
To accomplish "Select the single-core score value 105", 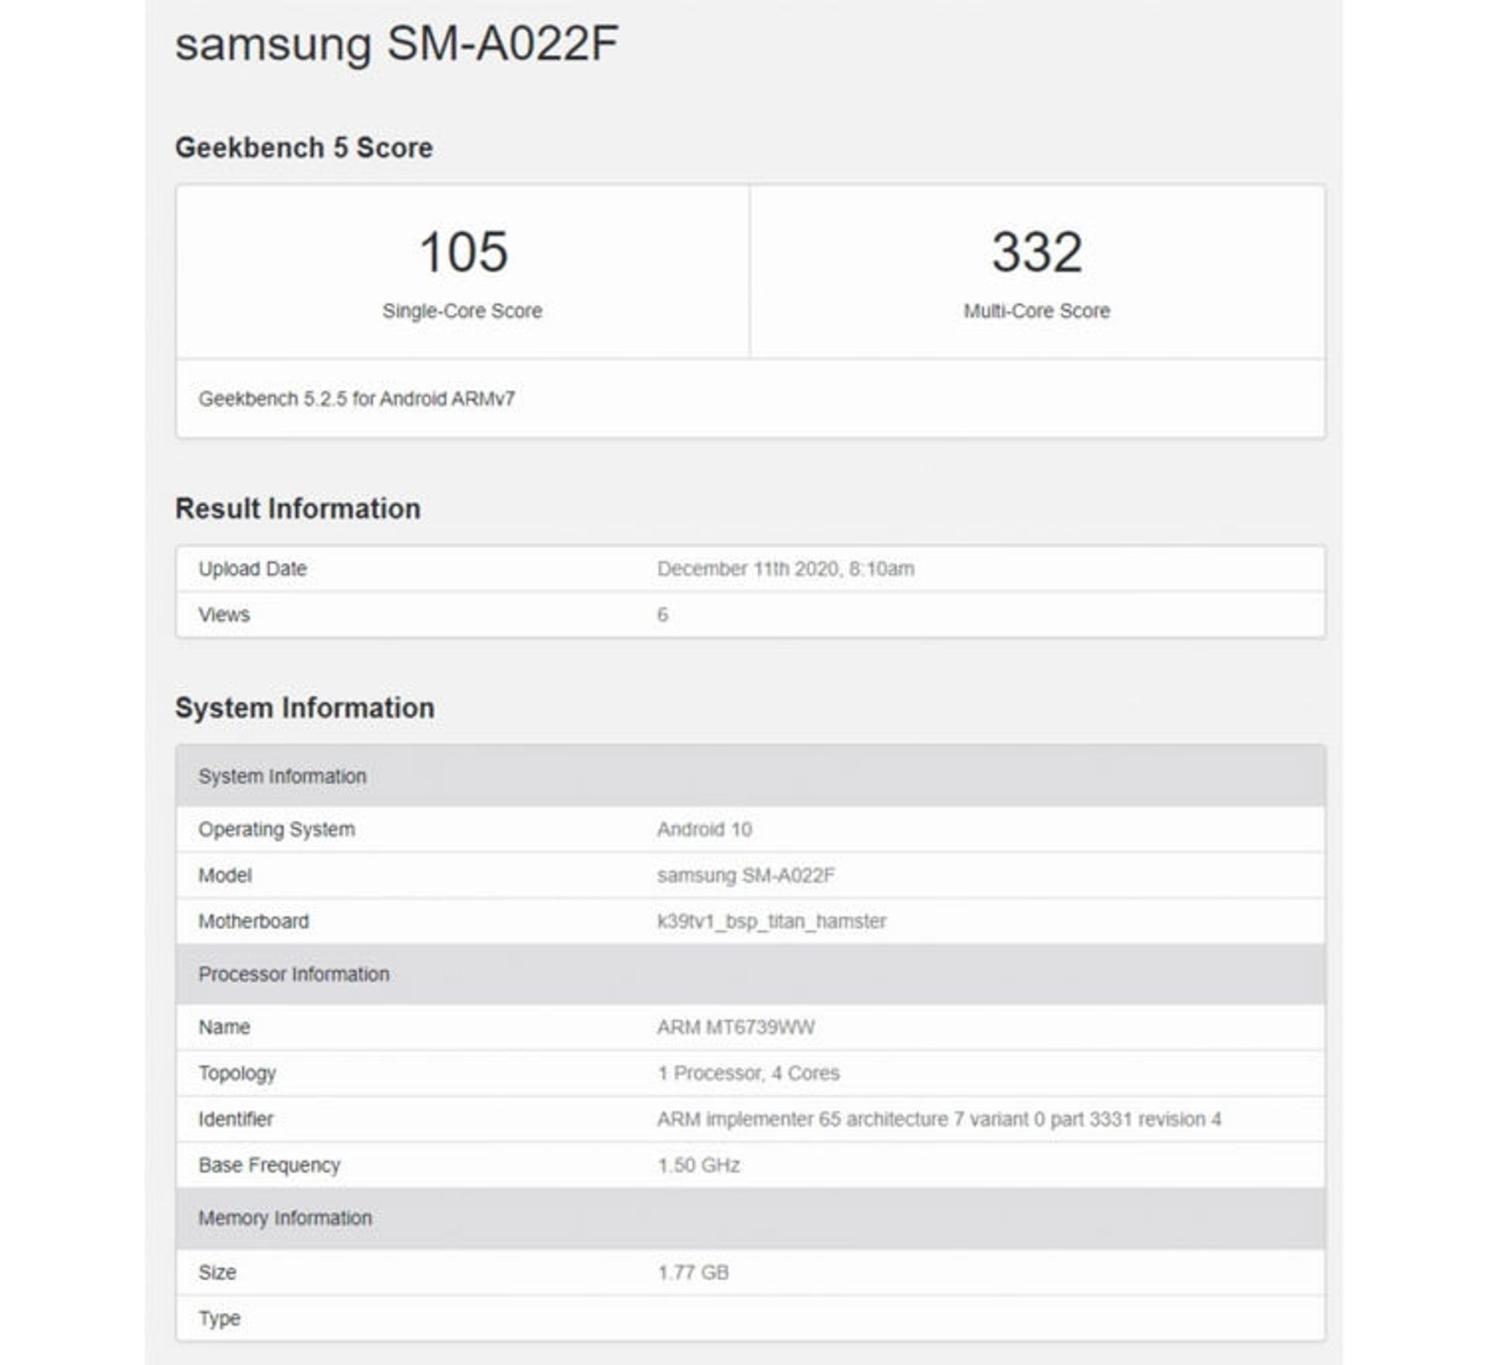I will [463, 252].
